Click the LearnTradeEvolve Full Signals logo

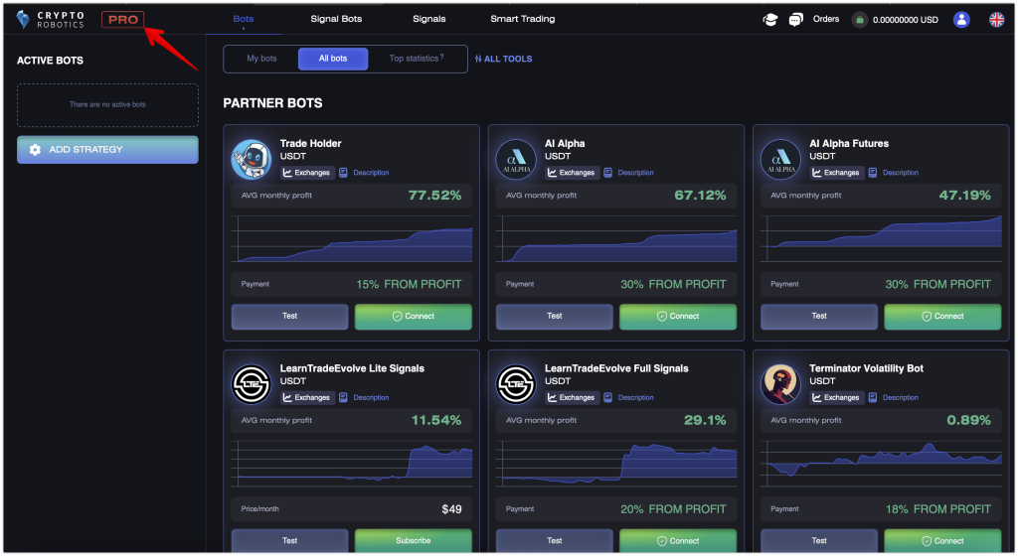[x=516, y=383]
